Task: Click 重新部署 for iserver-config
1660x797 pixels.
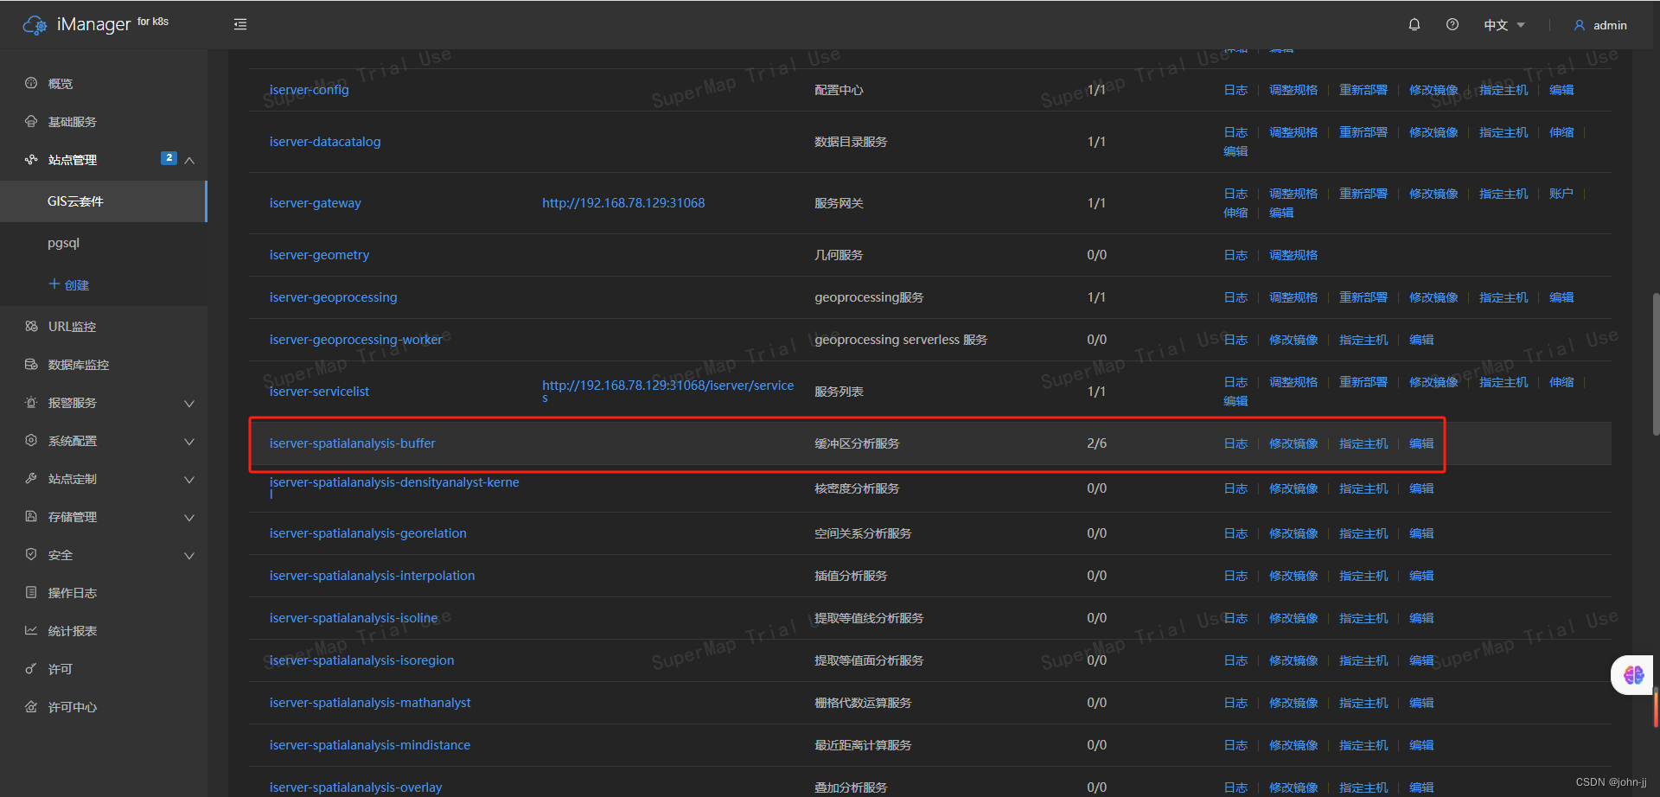Action: tap(1363, 90)
